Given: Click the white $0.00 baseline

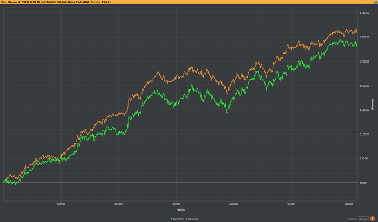Looking at the screenshot, I should coord(180,183).
